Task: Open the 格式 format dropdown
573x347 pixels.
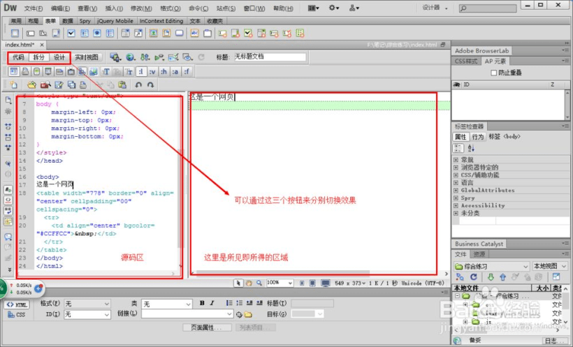Action: [x=87, y=304]
